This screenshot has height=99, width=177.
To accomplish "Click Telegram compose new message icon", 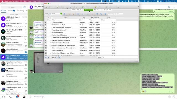I will point(25,7).
